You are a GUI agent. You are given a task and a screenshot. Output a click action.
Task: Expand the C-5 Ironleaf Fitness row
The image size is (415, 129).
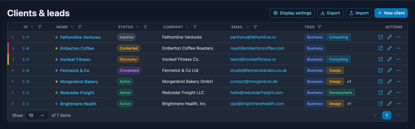pos(13,59)
